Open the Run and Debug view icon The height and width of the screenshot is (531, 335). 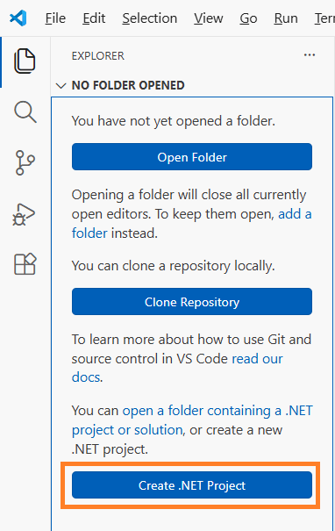tap(24, 214)
